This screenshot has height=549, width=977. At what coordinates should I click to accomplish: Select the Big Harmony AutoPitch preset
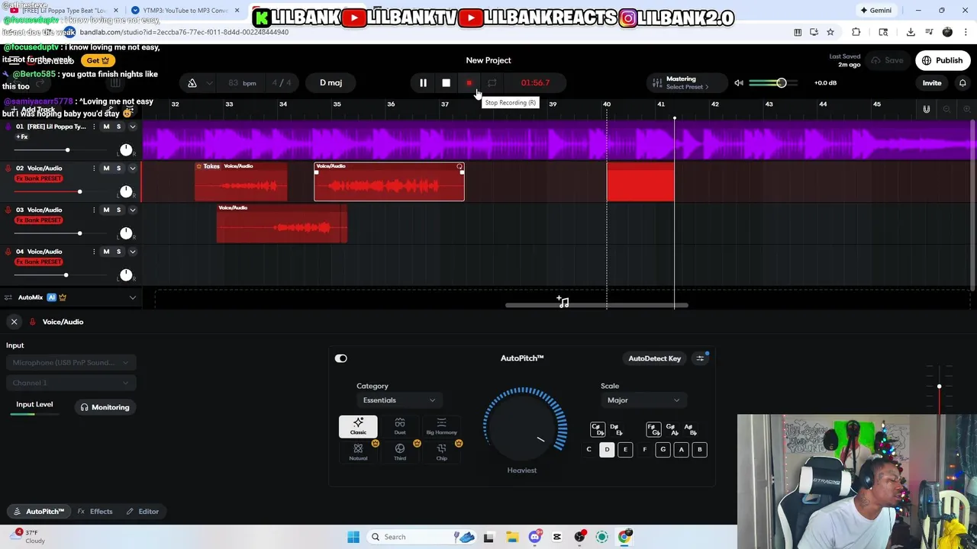tap(441, 427)
